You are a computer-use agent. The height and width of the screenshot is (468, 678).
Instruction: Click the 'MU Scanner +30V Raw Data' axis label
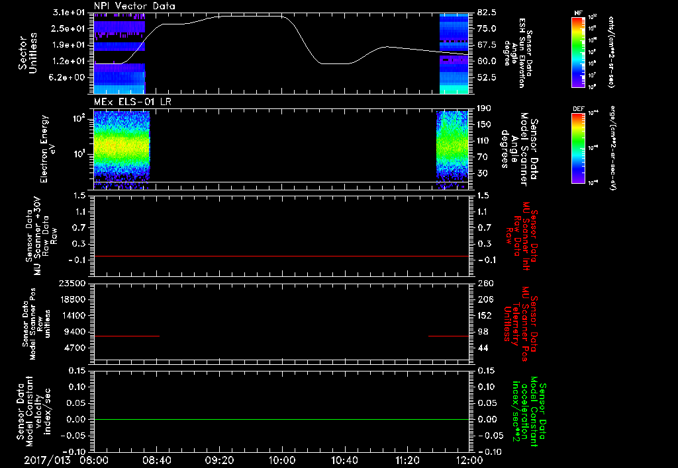(42, 236)
